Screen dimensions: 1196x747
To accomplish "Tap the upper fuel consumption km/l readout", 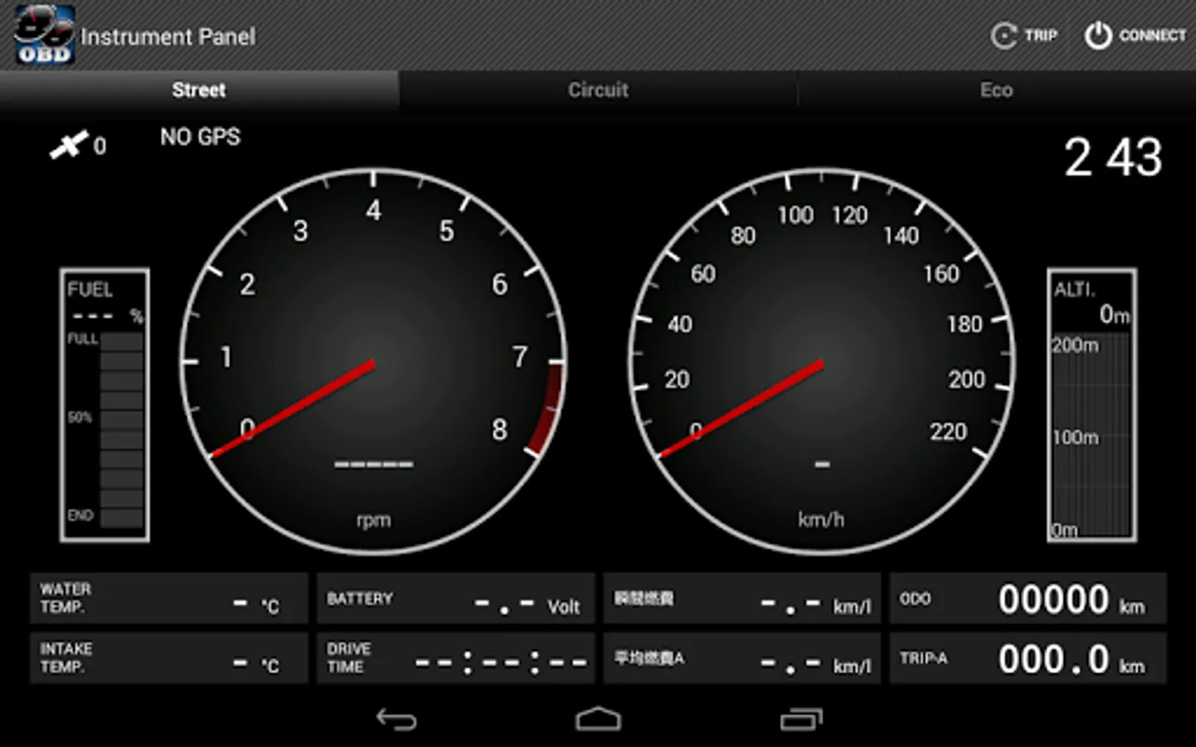I will point(742,598).
